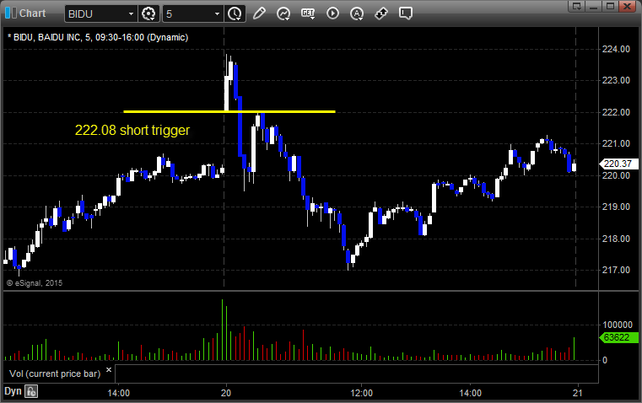Screen dimensions: 642x403
Task: Click the volume marker 63622
Action: pyautogui.click(x=618, y=337)
